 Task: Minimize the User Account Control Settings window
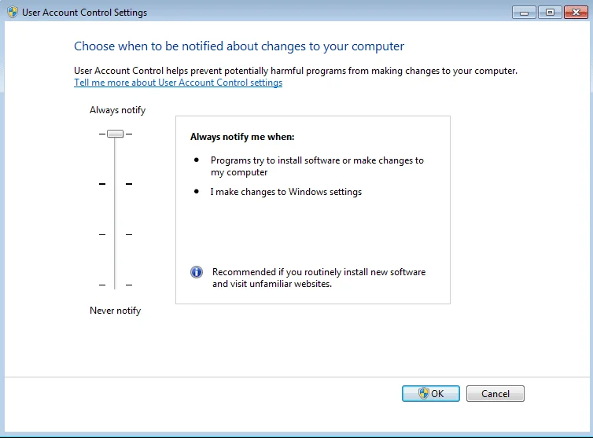[524, 13]
